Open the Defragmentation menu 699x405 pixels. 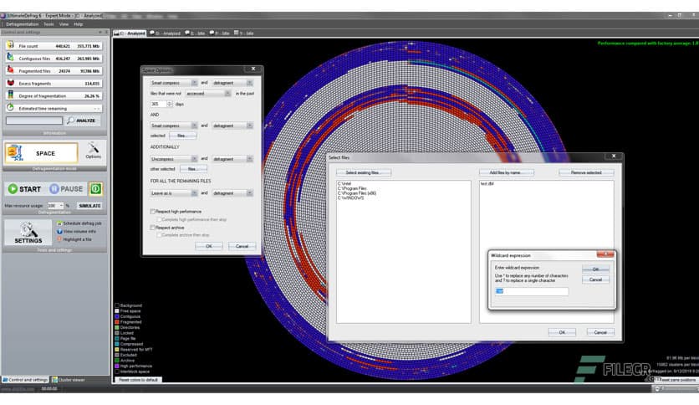[x=23, y=24]
